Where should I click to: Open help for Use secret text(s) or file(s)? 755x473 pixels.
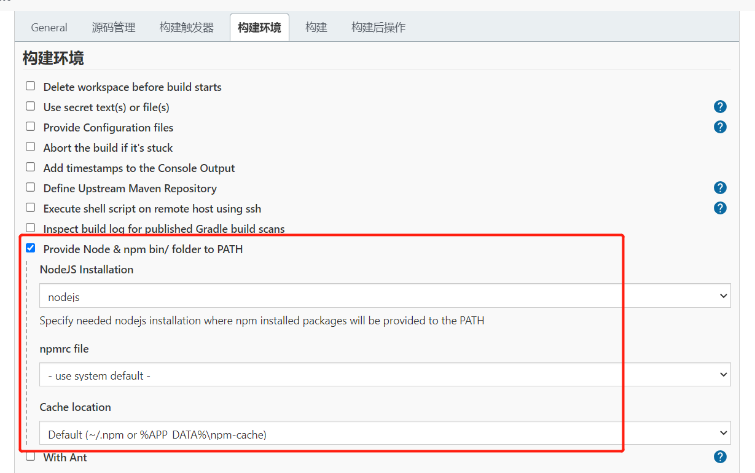(720, 107)
